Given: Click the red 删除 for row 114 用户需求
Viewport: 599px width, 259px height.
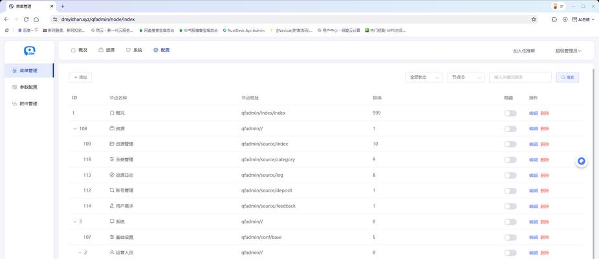Looking at the screenshot, I should pyautogui.click(x=545, y=206).
